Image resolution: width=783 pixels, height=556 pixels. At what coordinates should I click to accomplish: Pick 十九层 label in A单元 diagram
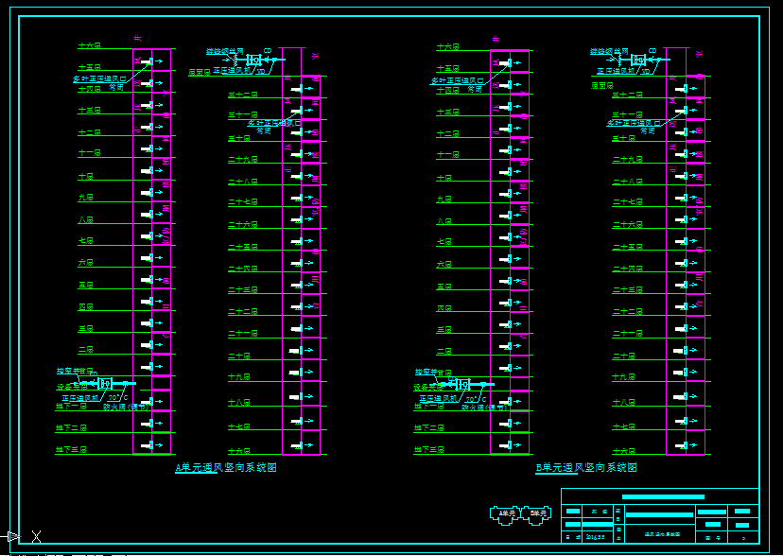239,377
